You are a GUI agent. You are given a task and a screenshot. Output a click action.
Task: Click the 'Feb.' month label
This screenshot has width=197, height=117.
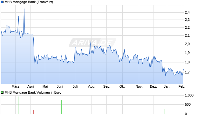tap(182, 86)
